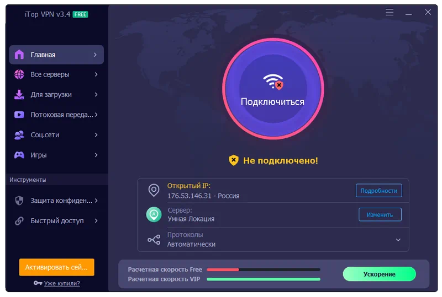The width and height of the screenshot is (442, 297).
Task: Click the green FREE badge
Action: click(80, 14)
